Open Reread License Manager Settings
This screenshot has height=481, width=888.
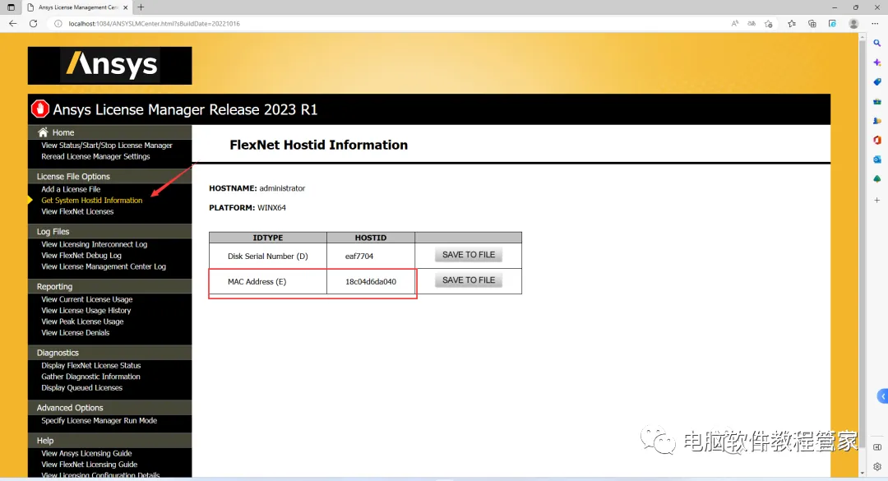click(95, 156)
